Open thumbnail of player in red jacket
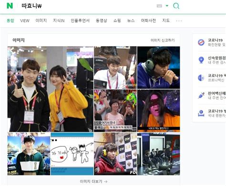 (x=115, y=154)
